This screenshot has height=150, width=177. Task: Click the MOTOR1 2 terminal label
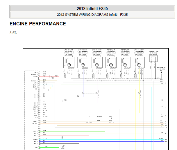point(34,81)
